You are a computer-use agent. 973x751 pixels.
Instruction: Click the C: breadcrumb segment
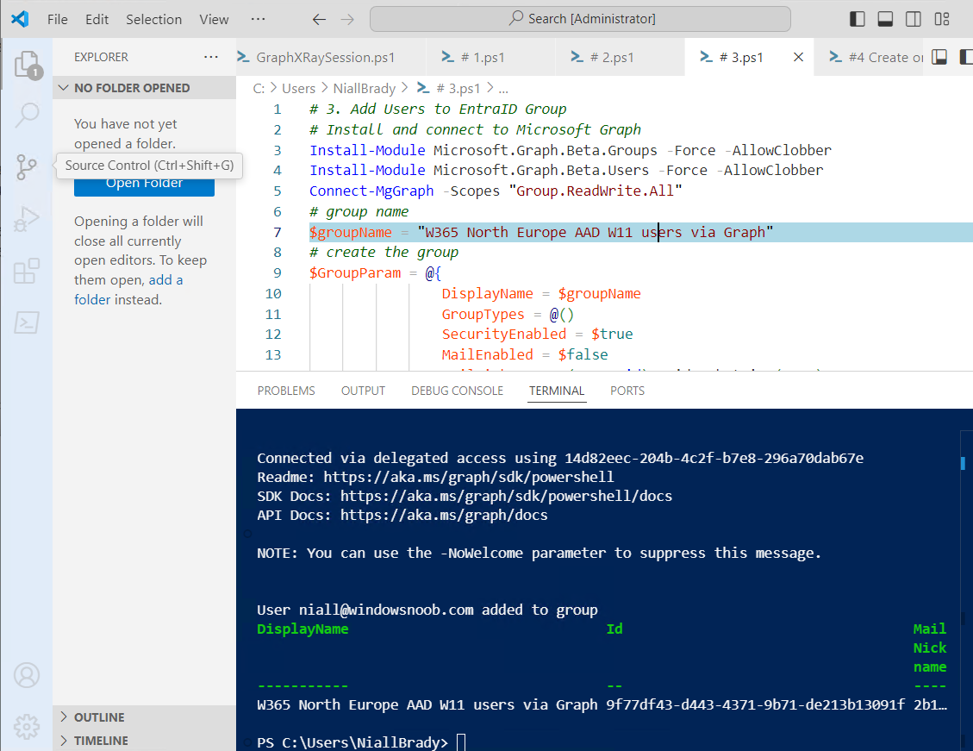[259, 89]
